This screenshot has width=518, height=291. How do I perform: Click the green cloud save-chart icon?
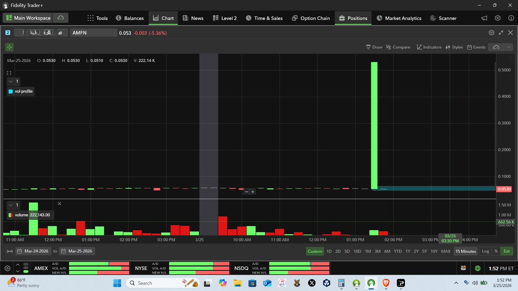(x=496, y=47)
